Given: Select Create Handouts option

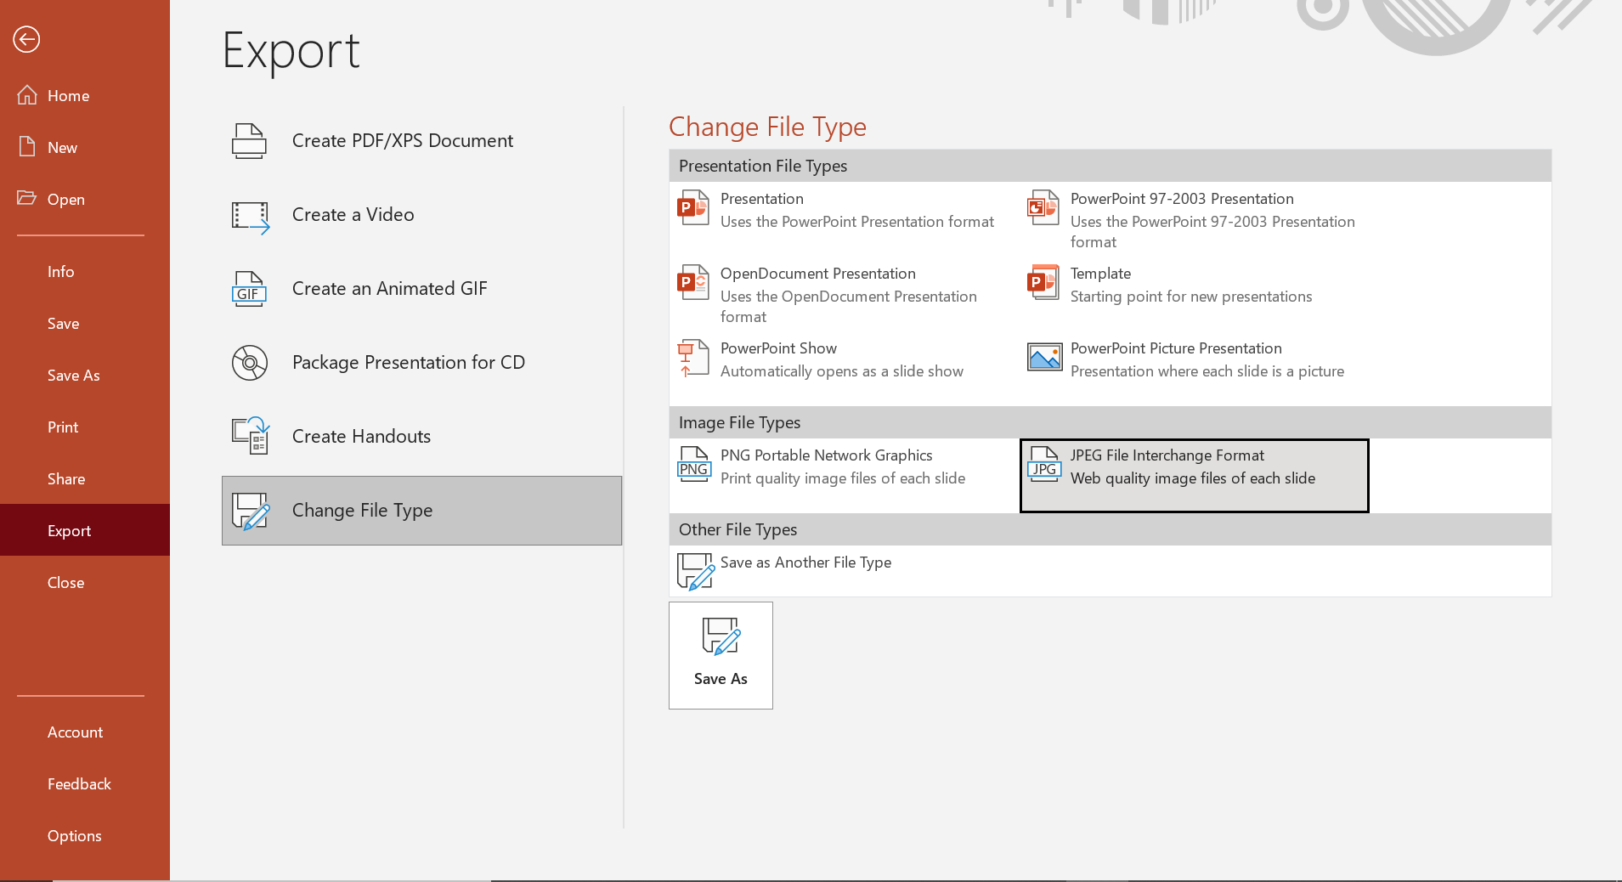Looking at the screenshot, I should tap(421, 437).
